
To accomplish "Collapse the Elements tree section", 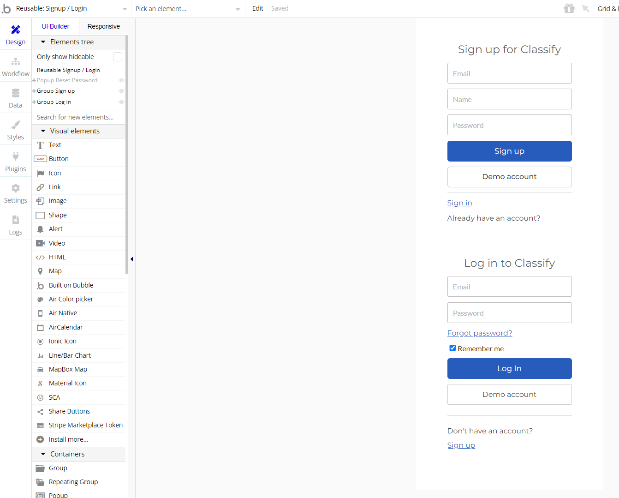I will (43, 42).
